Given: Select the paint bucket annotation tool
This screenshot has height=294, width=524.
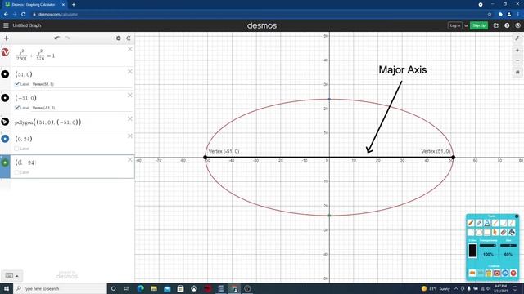Looking at the screenshot, I should [512, 232].
